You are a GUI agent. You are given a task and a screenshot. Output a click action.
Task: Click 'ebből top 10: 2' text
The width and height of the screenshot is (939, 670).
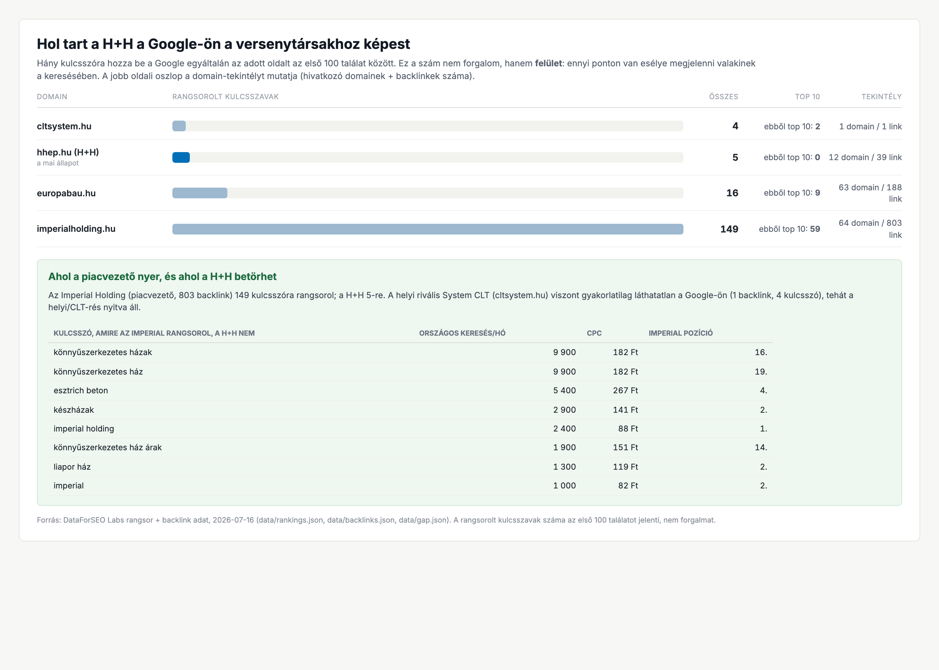[x=791, y=126]
